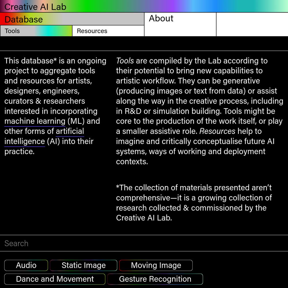Click the footnote starting '*The collection of materials'
The width and height of the screenshot is (288, 288).
point(194,203)
